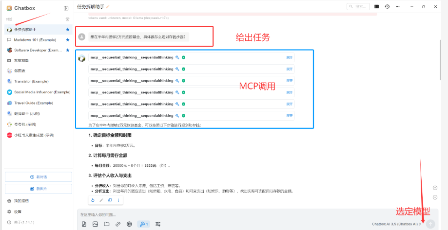Select the 翻译助手 (示例) conversation
This screenshot has height=230, width=448.
point(39,113)
